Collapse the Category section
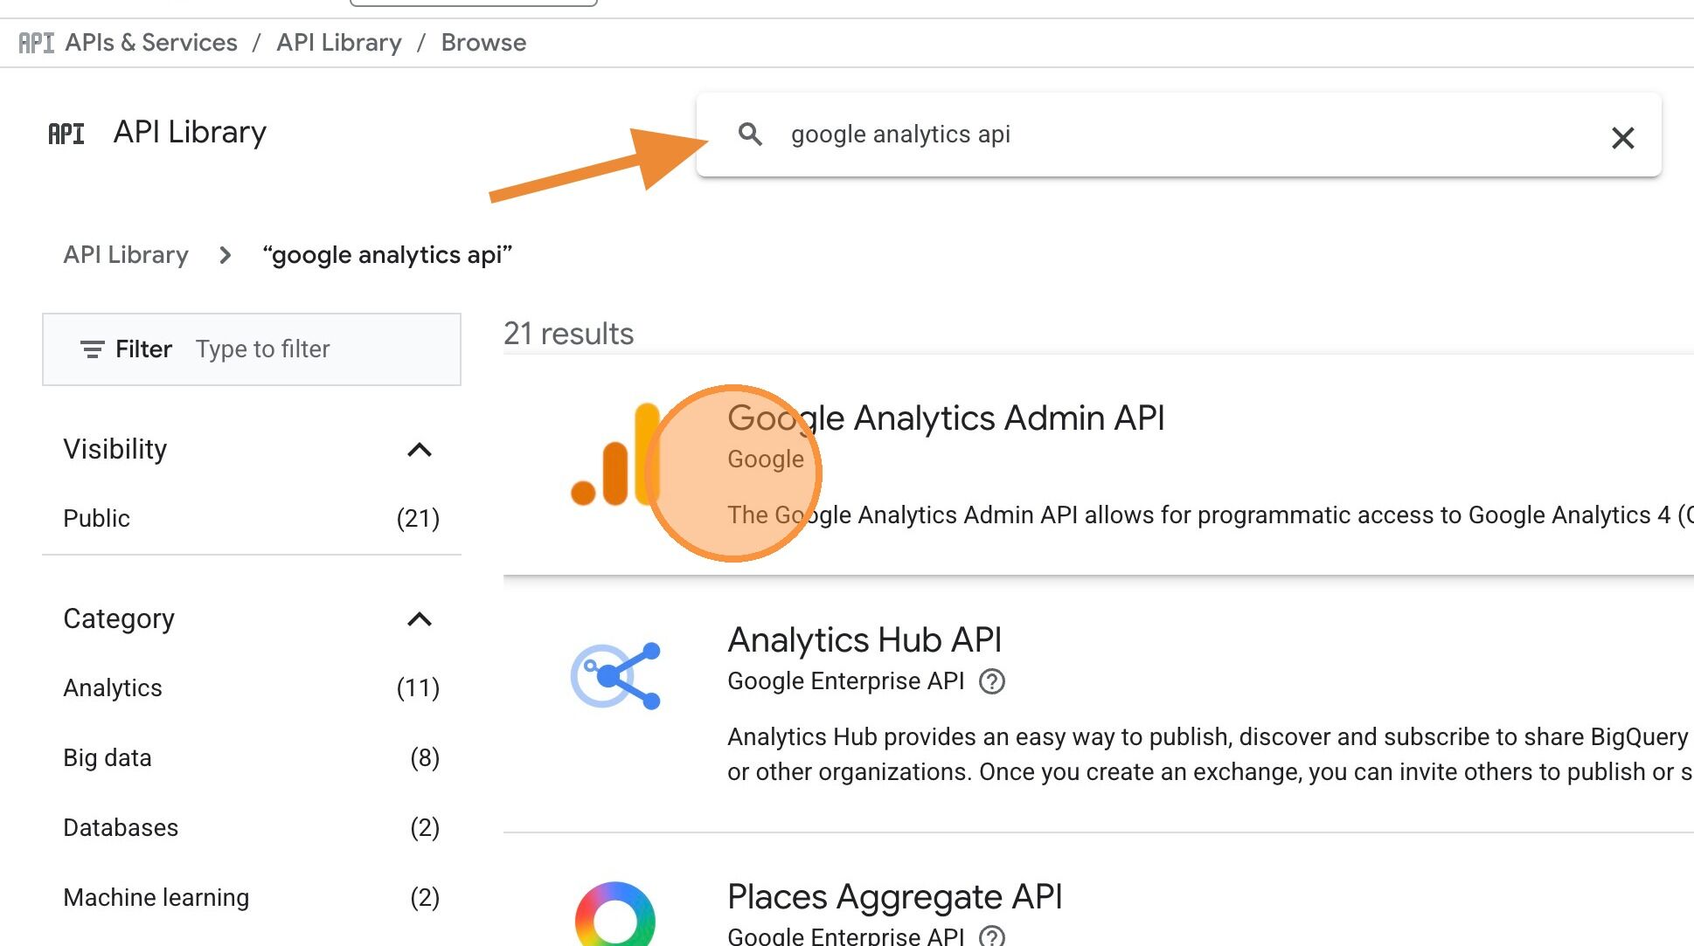 420,619
